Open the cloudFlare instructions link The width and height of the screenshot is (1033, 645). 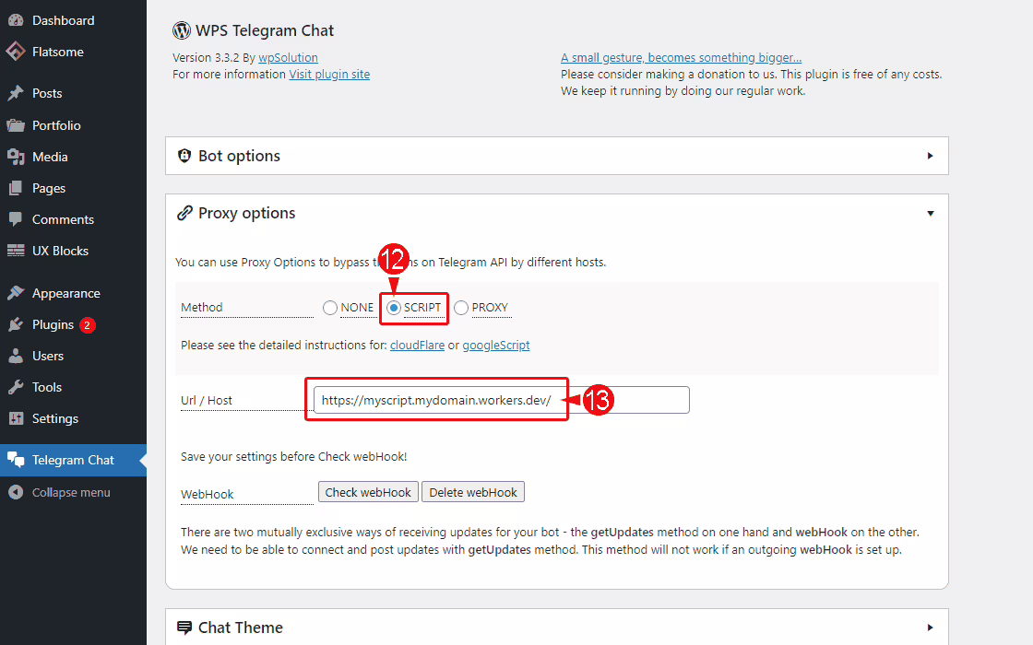(417, 346)
